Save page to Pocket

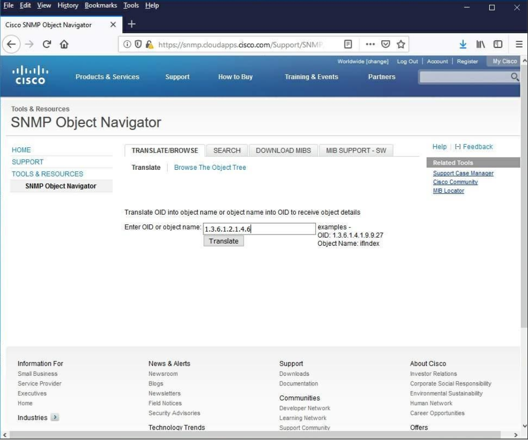(x=386, y=44)
